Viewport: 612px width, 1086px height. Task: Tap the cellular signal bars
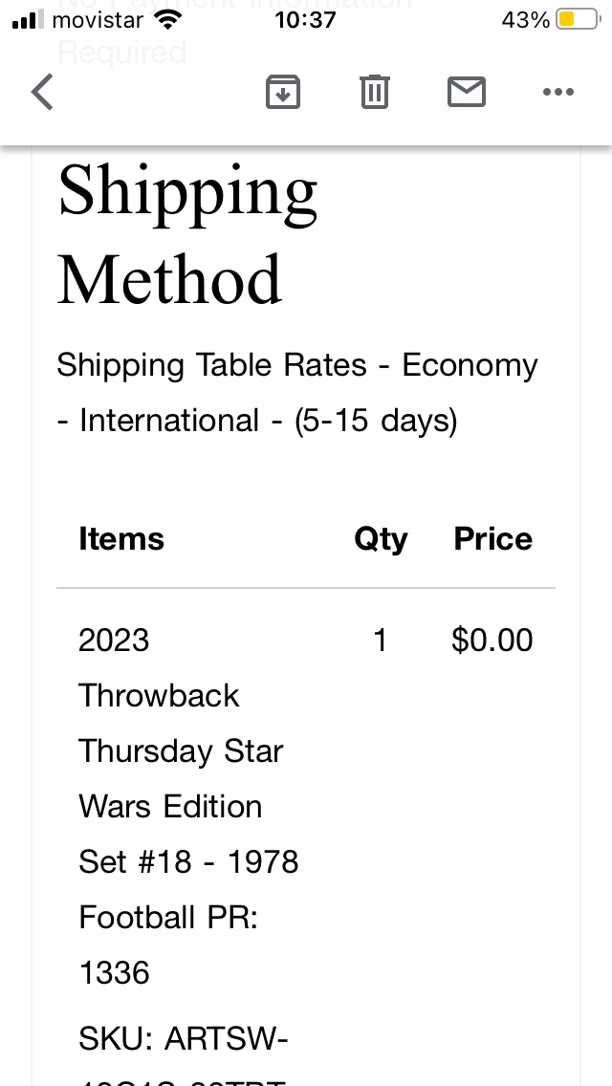(29, 20)
